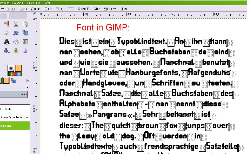247x154 pixels.
Task: Click the 500 mark on horizontal ruler
Action: (129, 14)
